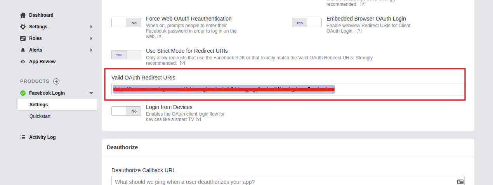Open Alerts in the sidebar
Screen dimensions: 493x185
point(36,50)
